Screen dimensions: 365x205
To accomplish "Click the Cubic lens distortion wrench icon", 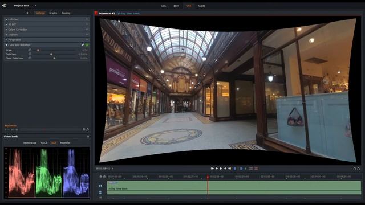I will tap(83, 45).
